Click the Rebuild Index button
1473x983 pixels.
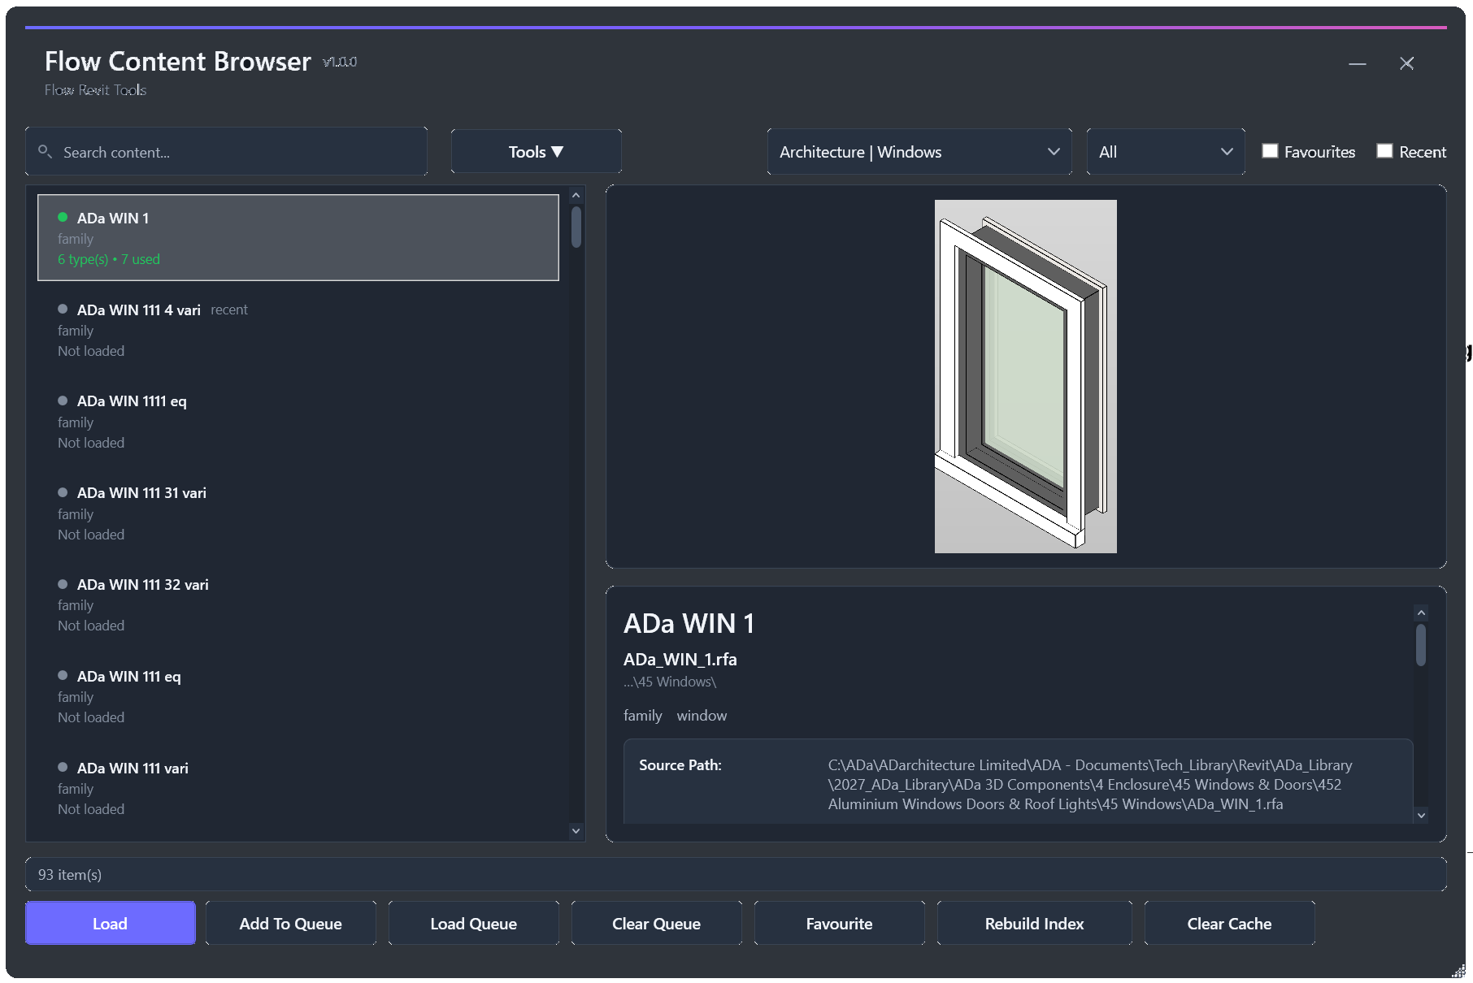pos(1035,923)
